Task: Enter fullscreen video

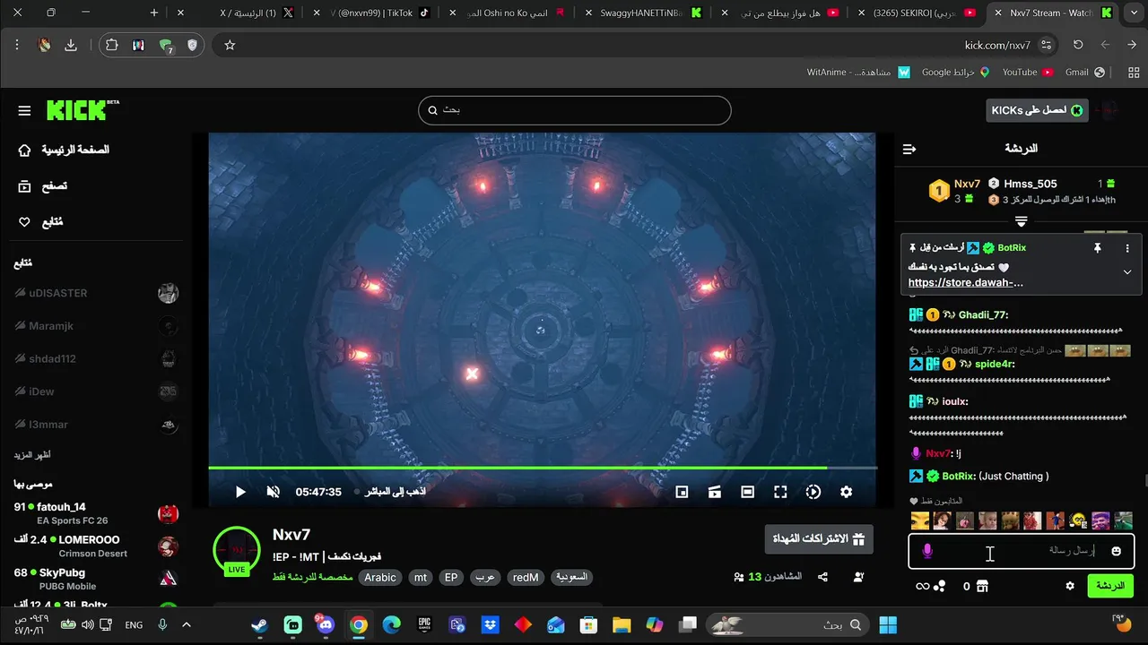Action: point(780,492)
